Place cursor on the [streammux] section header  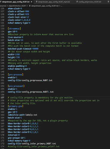14,29
